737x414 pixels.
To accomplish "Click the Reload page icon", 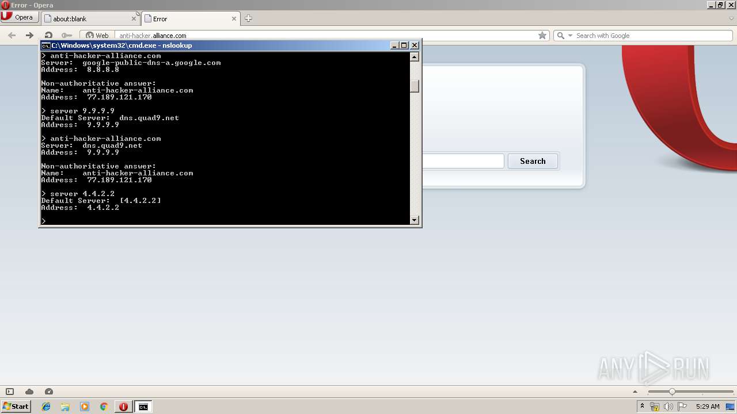I will click(48, 35).
